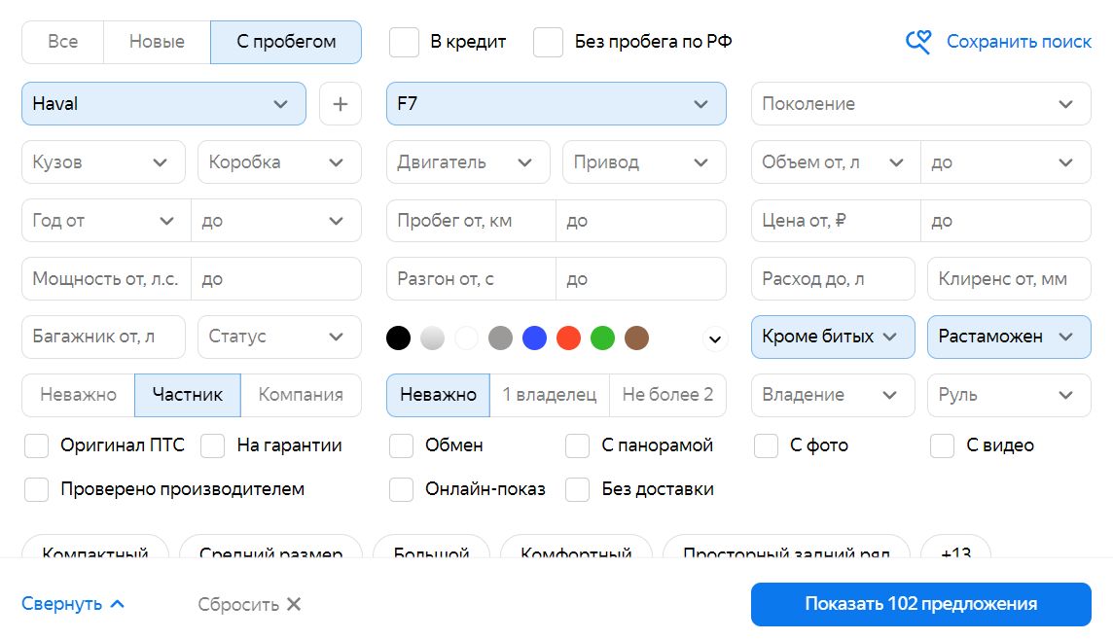The image size is (1113, 640).
Task: Choose Неважно seller type
Action: [78, 395]
